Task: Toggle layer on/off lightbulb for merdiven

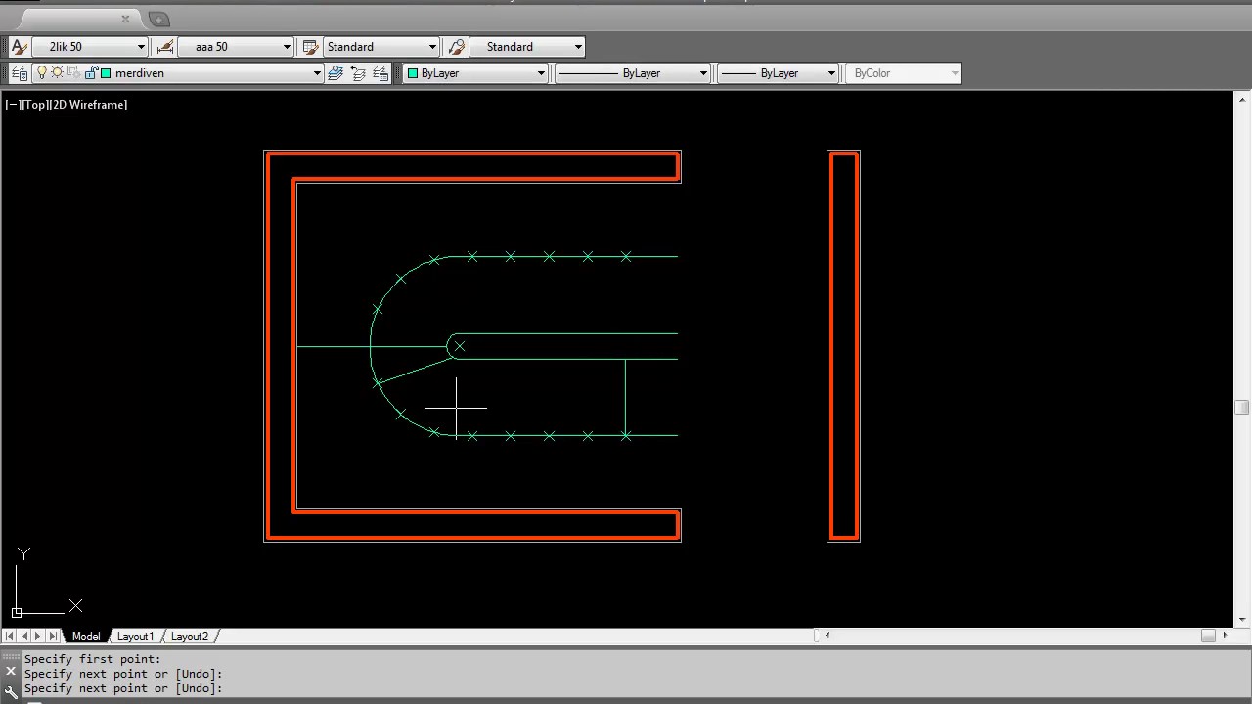Action: click(x=41, y=73)
